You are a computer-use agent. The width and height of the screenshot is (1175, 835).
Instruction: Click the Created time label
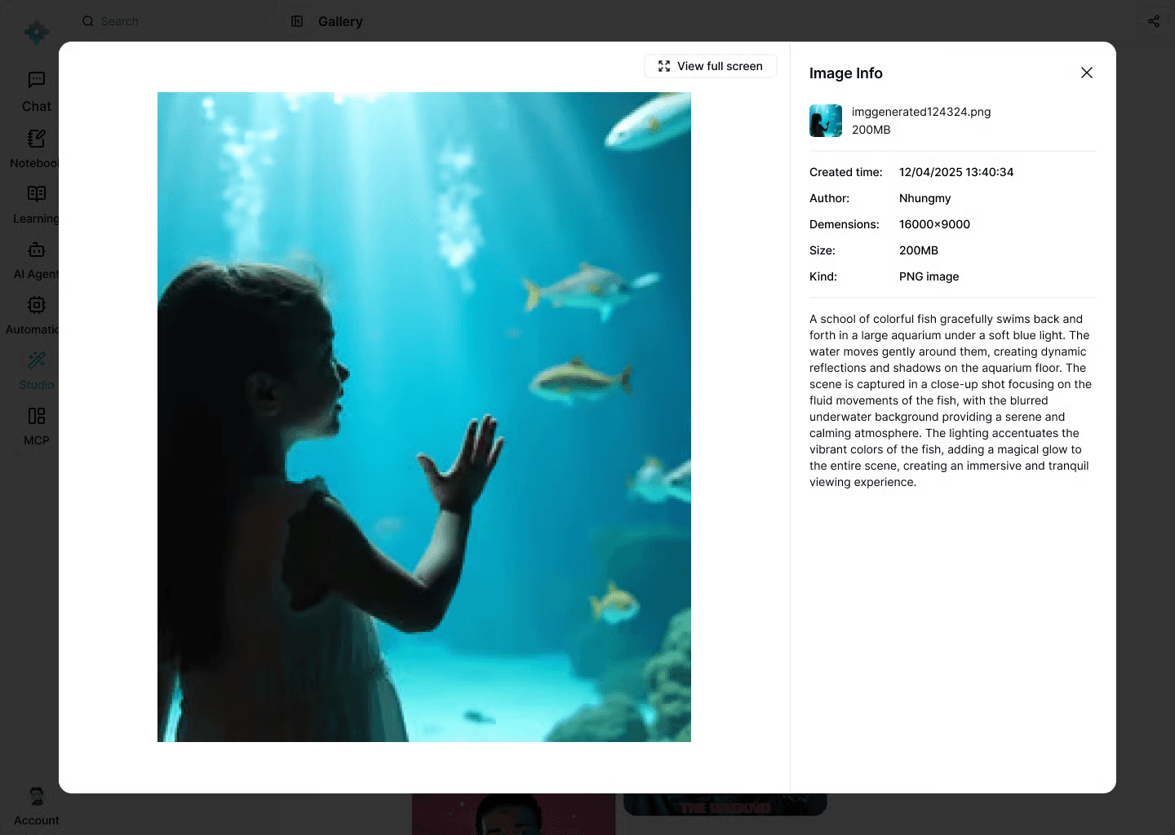pyautogui.click(x=846, y=172)
